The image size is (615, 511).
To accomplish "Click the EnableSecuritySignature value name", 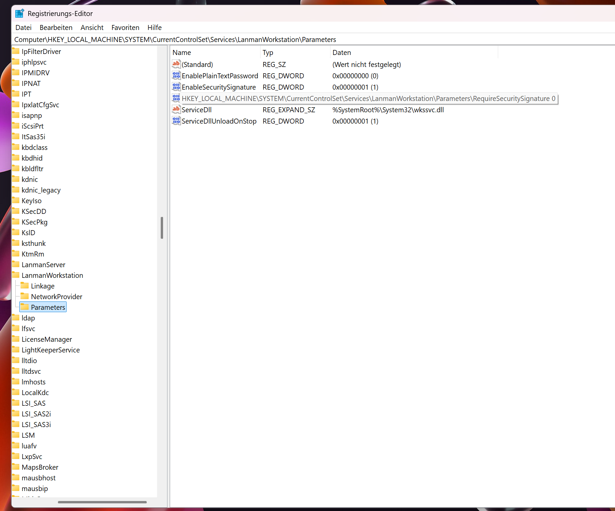I will (219, 87).
